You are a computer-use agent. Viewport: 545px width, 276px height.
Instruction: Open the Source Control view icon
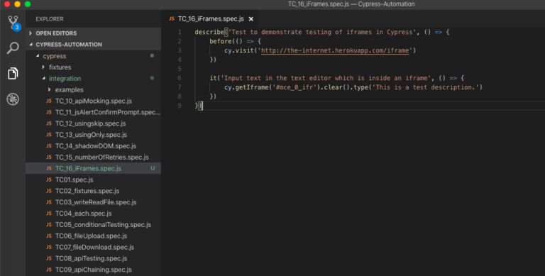[13, 22]
